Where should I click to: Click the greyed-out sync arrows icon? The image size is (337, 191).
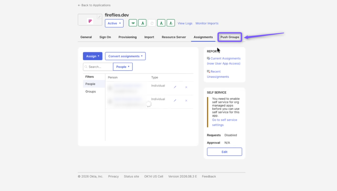pyautogui.click(x=152, y=23)
